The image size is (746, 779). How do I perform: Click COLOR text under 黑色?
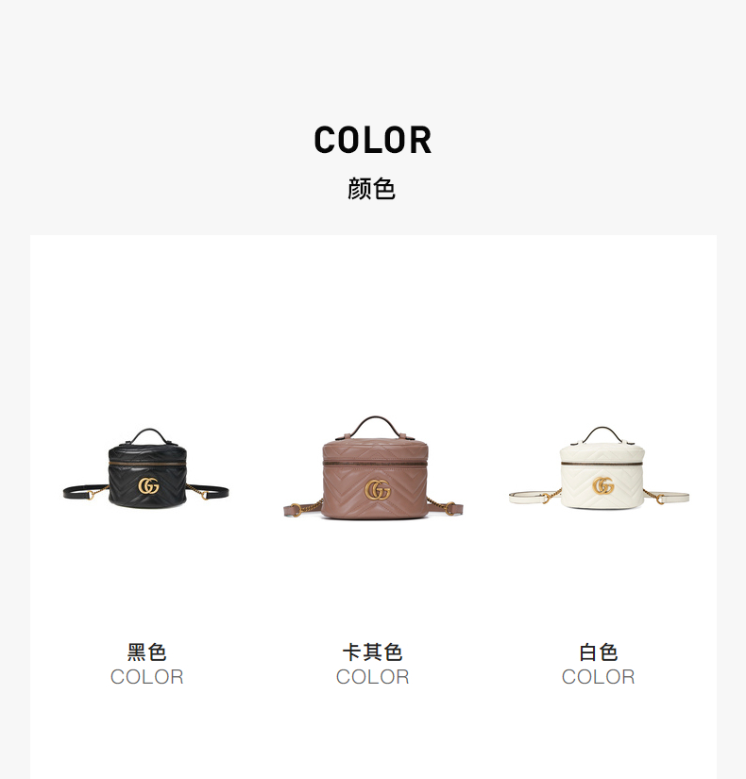point(146,677)
